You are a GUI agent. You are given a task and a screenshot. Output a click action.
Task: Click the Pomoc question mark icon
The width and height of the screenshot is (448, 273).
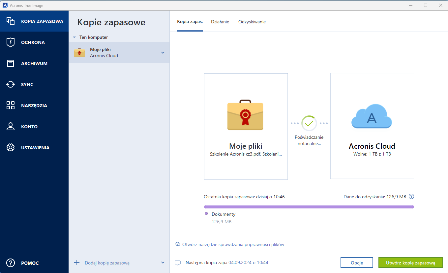[x=11, y=263]
